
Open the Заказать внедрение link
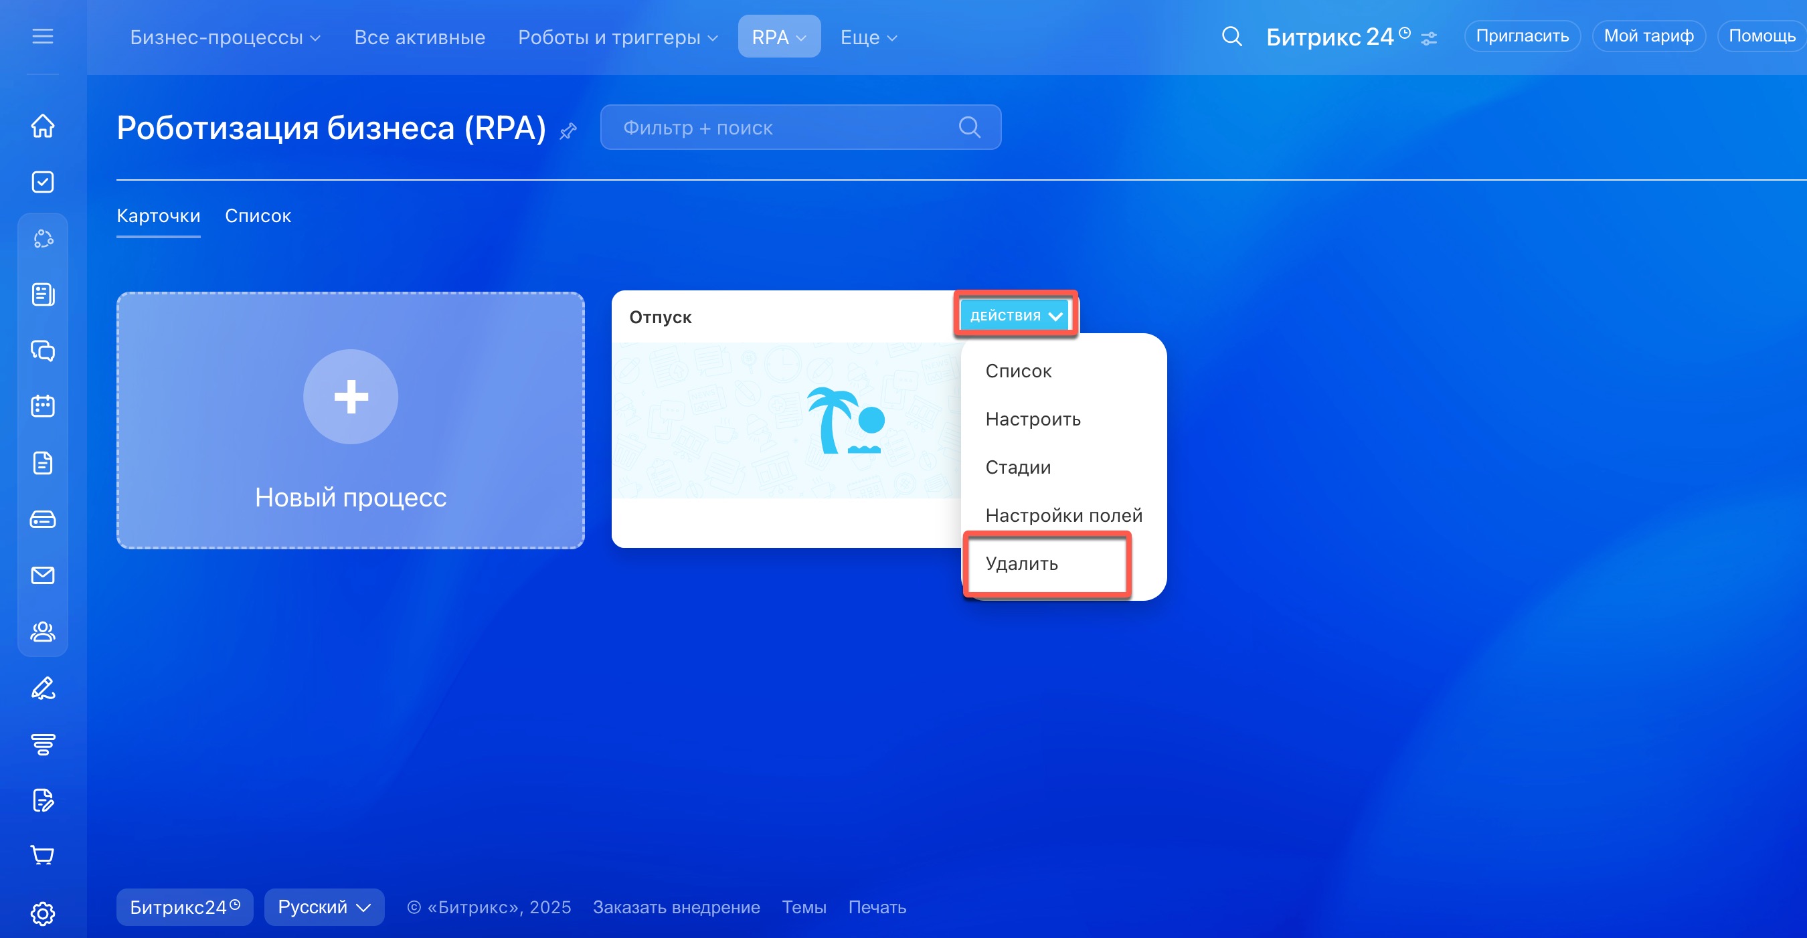coord(676,907)
